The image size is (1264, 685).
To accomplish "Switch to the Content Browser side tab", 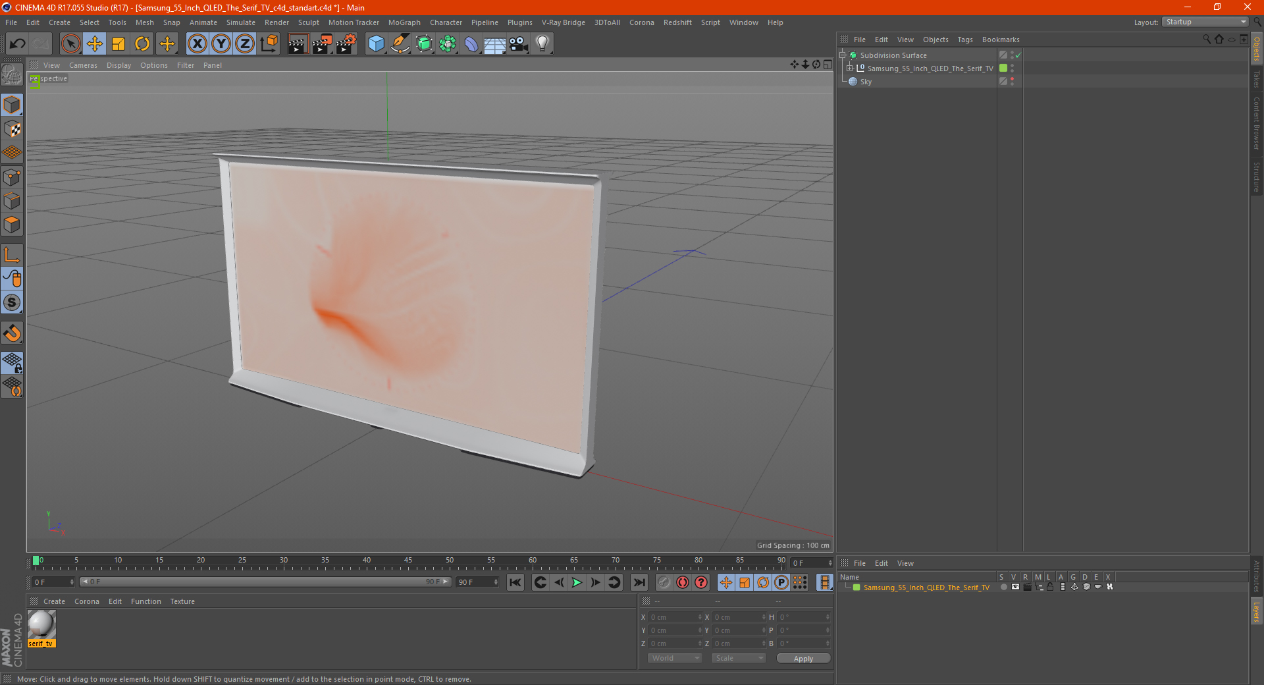I will coord(1256,123).
